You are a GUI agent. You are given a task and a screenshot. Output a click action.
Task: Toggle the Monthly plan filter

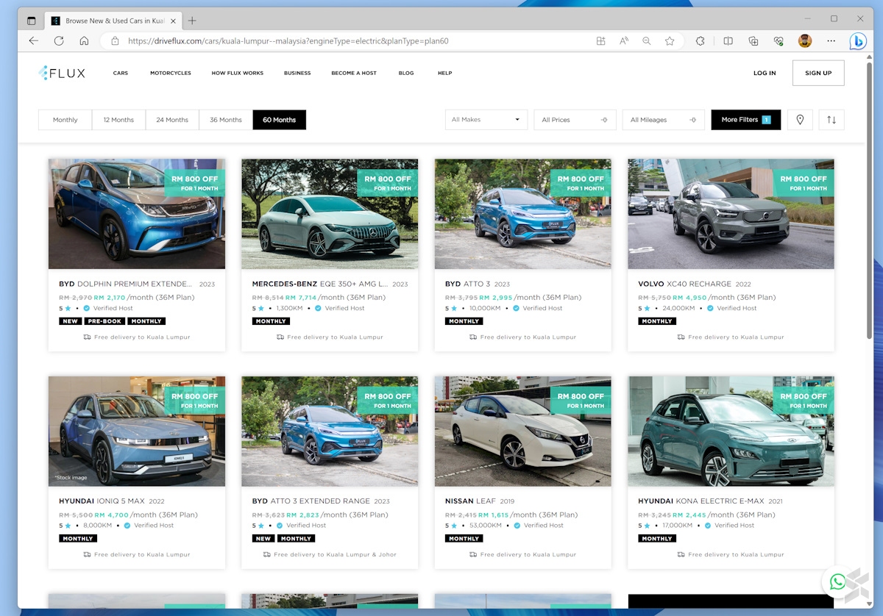[x=65, y=119]
